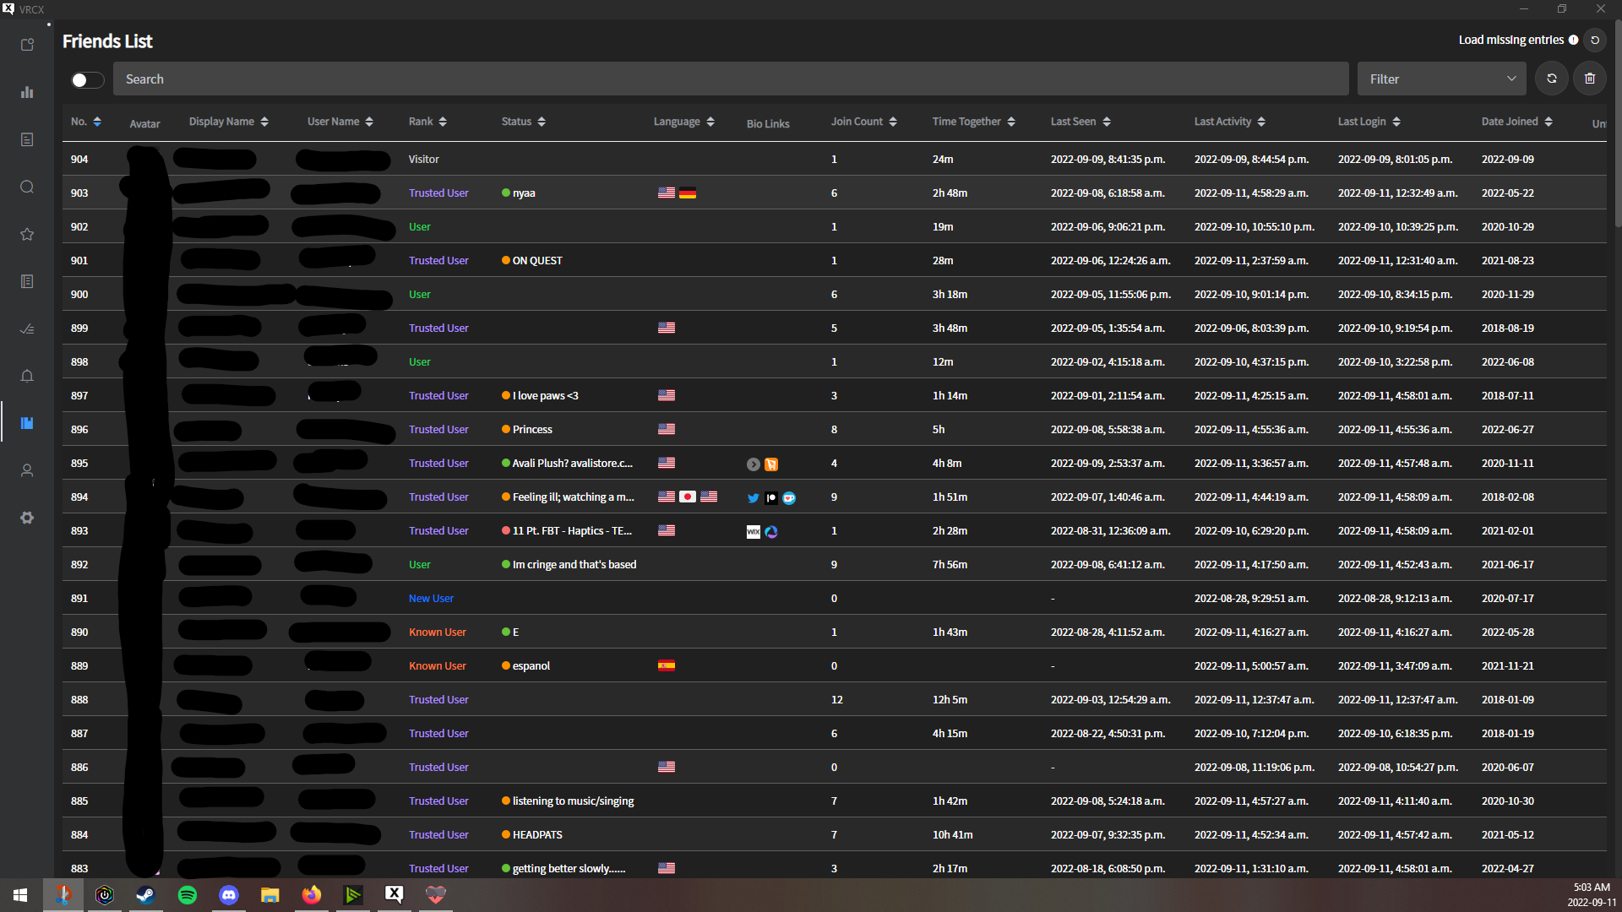
Task: Toggle the switch beside the Search box
Action: tap(87, 79)
